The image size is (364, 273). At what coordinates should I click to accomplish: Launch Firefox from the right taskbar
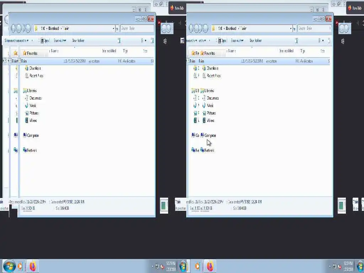click(x=210, y=266)
